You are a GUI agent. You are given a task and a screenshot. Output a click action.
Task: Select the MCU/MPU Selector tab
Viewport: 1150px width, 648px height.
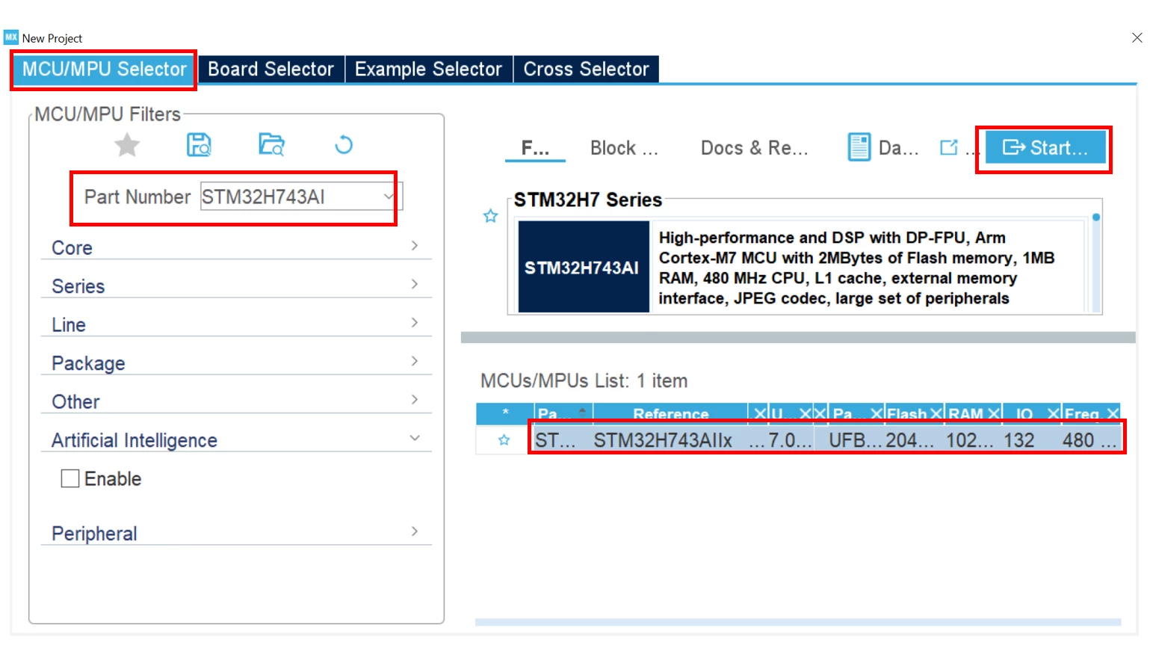tap(104, 69)
